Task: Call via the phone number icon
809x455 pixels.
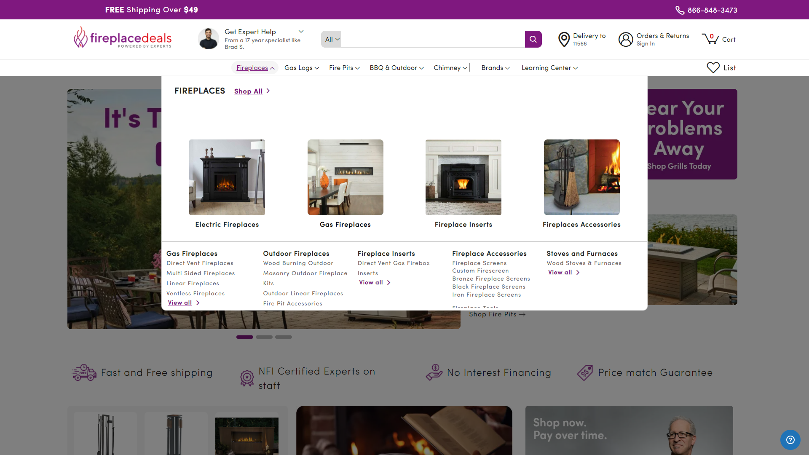Action: coord(680,10)
